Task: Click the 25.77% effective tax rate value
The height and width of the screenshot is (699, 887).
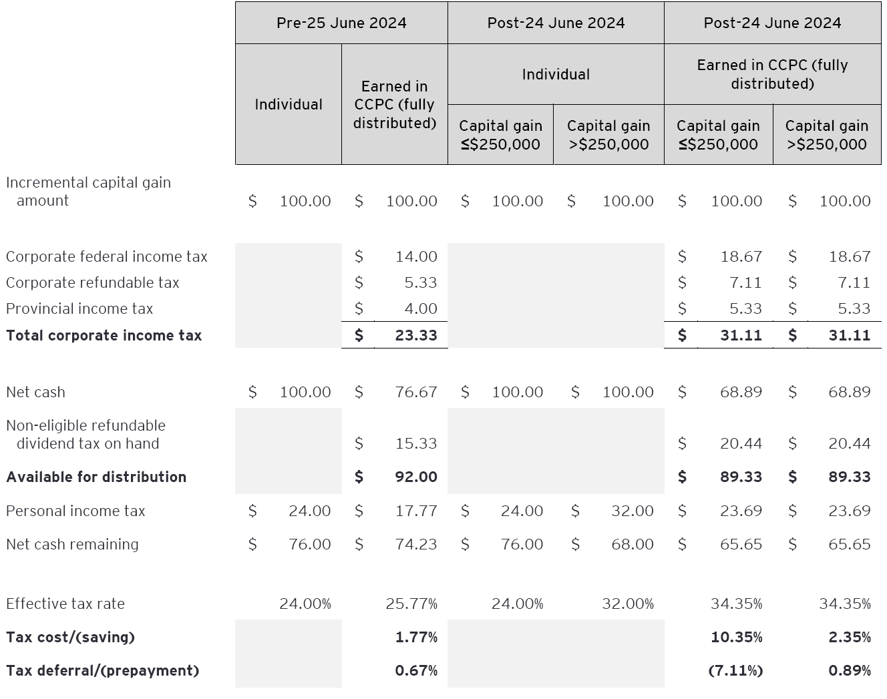Action: (x=411, y=604)
